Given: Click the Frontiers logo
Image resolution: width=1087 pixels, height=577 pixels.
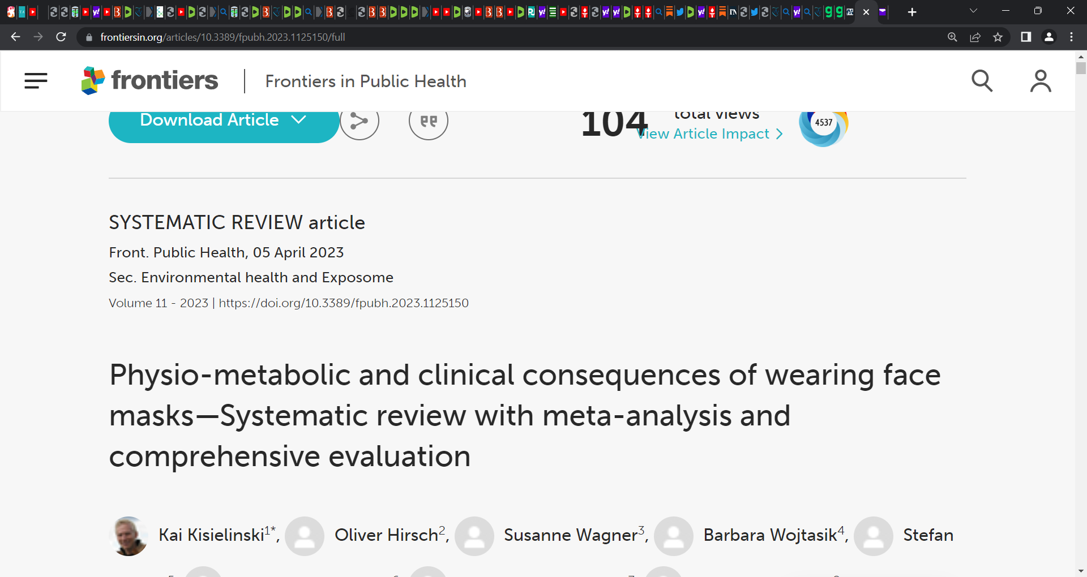Looking at the screenshot, I should point(149,80).
